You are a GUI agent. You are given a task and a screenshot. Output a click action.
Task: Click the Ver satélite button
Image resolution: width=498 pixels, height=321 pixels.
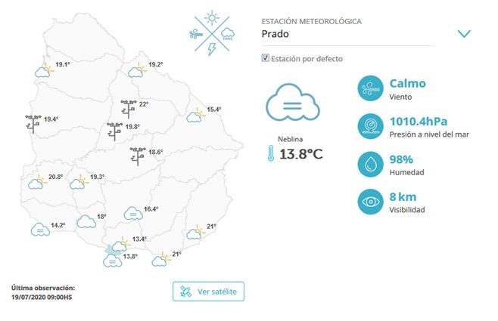[208, 291]
